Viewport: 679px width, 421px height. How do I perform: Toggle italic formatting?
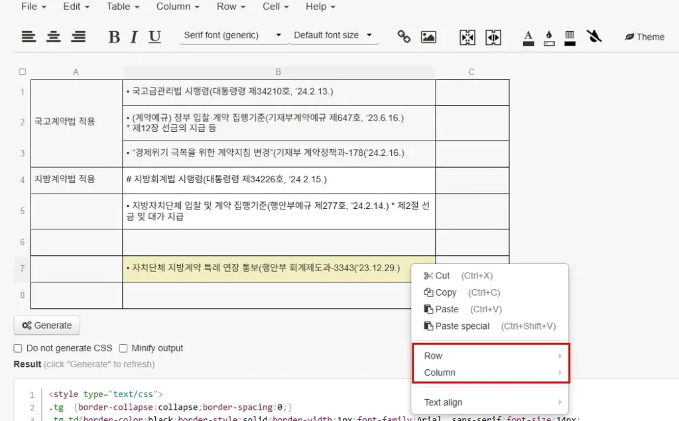[x=134, y=36]
